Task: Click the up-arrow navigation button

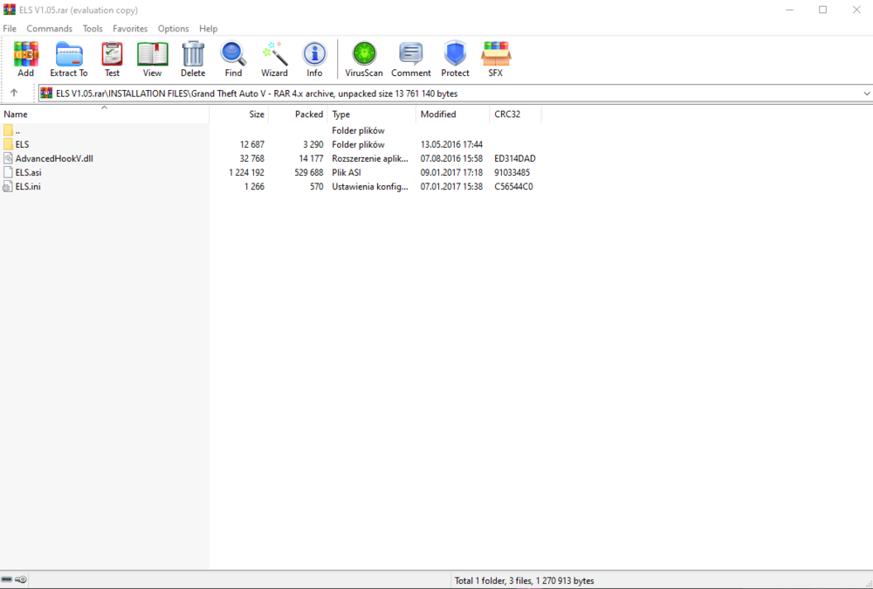Action: (x=16, y=93)
